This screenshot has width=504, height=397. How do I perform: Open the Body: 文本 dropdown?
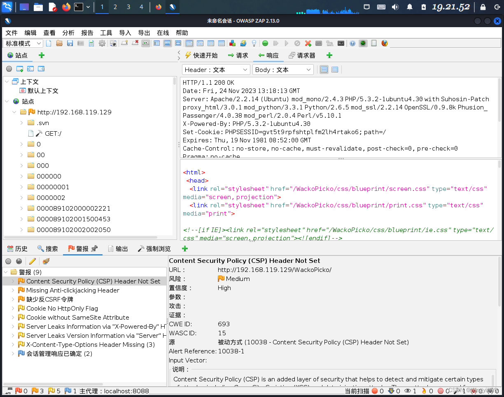coord(283,70)
